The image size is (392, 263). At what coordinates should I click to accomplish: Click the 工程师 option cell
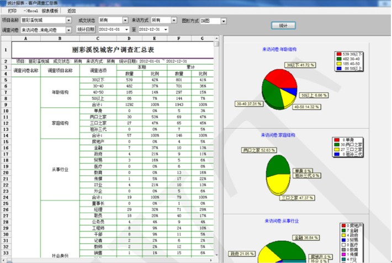point(98,228)
